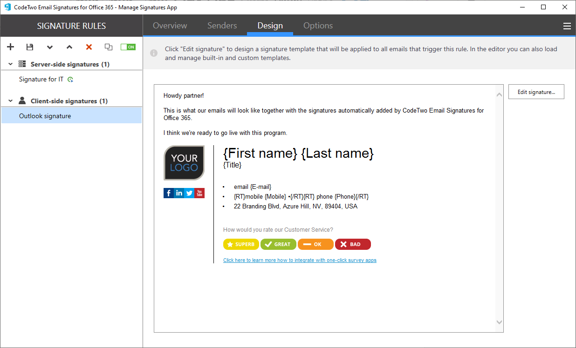Open the Senders tab
The image size is (576, 348).
222,26
